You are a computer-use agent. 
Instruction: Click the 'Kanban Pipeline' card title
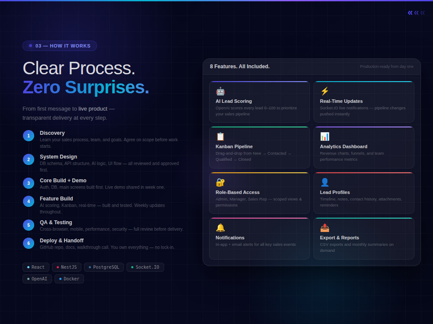click(x=234, y=146)
